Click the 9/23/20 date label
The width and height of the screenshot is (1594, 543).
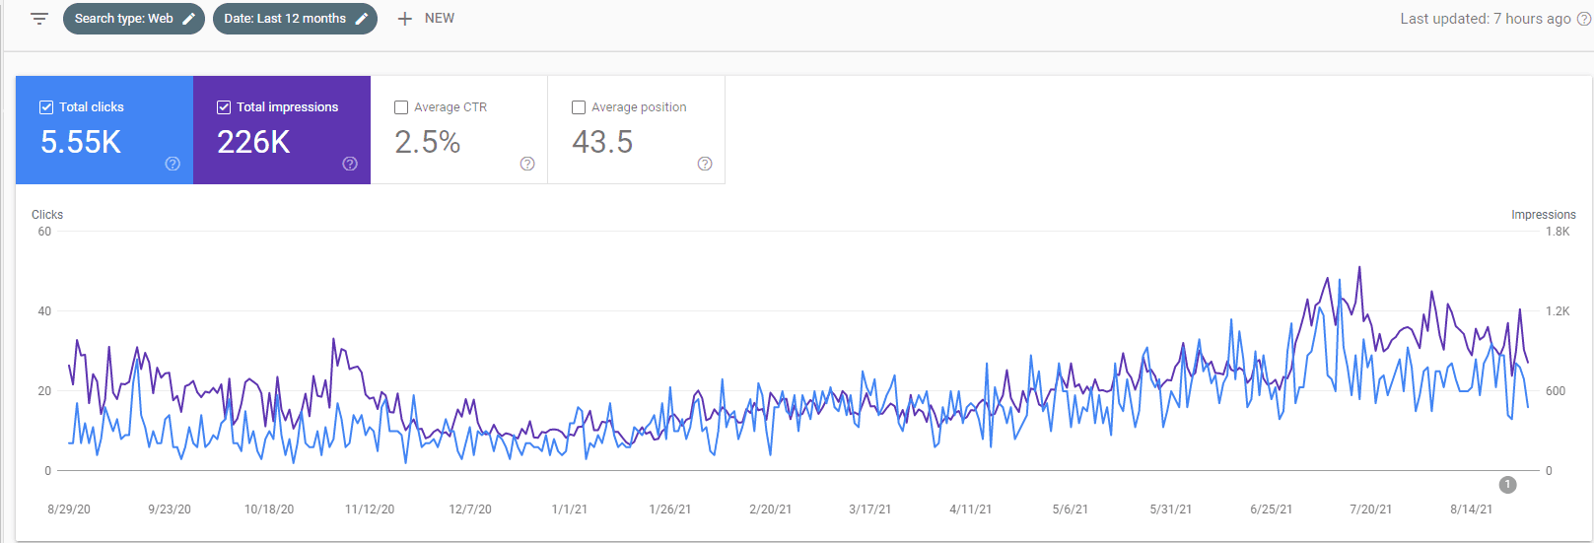tap(170, 509)
